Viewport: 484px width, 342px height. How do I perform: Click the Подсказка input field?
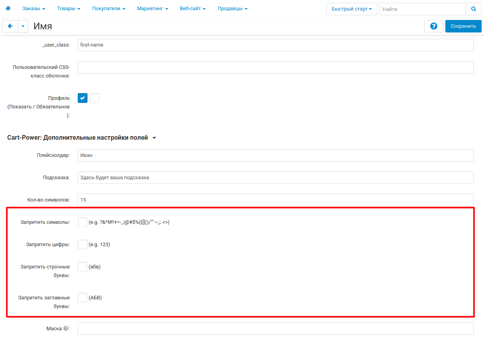coord(276,178)
